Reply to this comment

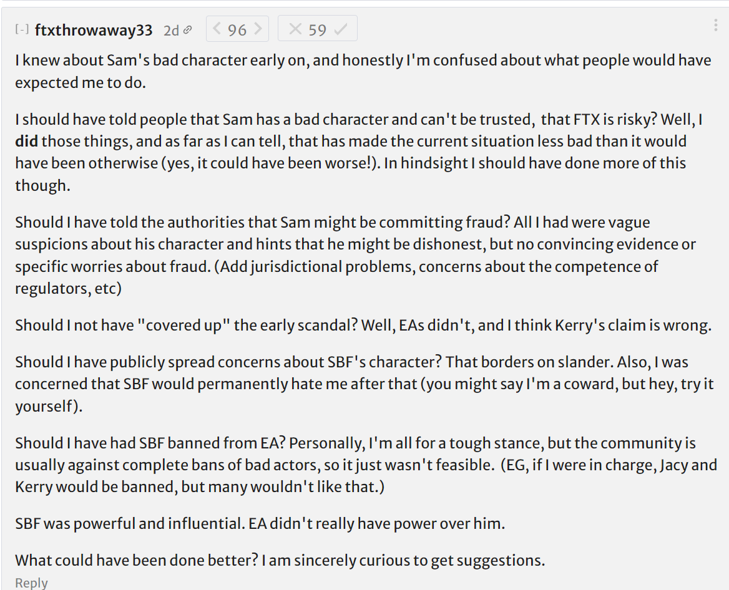coord(31,583)
